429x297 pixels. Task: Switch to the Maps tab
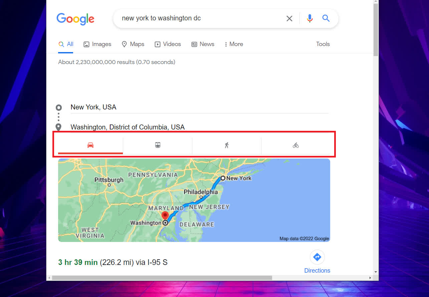(133, 44)
